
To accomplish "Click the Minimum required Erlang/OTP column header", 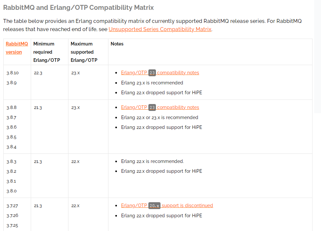I will pyautogui.click(x=47, y=52).
